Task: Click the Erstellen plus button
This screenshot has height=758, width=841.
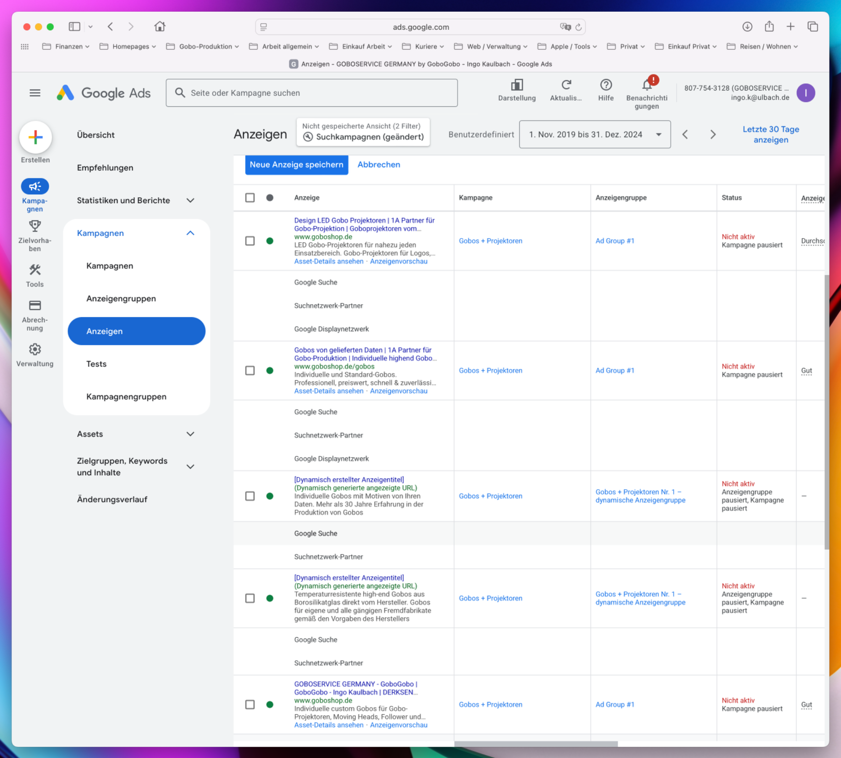Action: (35, 137)
